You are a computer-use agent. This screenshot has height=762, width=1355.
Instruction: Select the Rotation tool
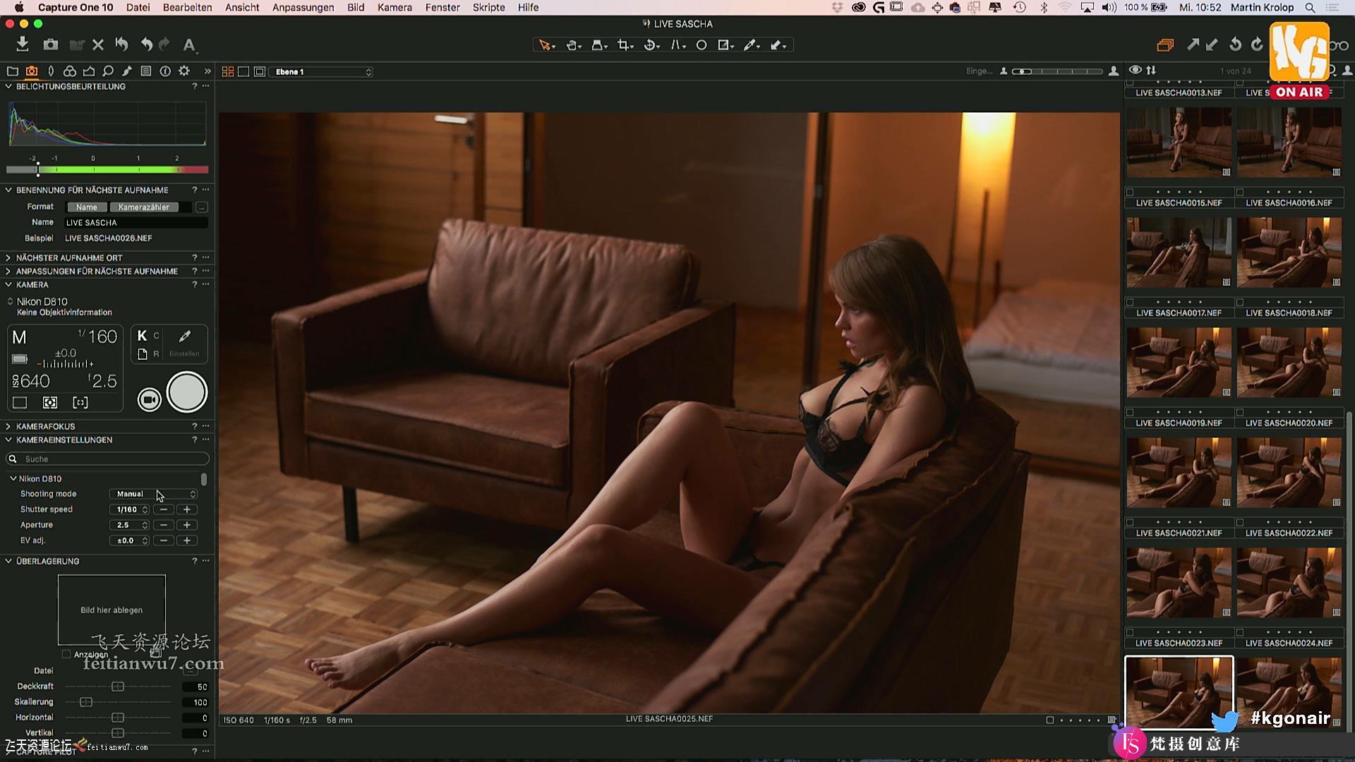click(x=652, y=45)
